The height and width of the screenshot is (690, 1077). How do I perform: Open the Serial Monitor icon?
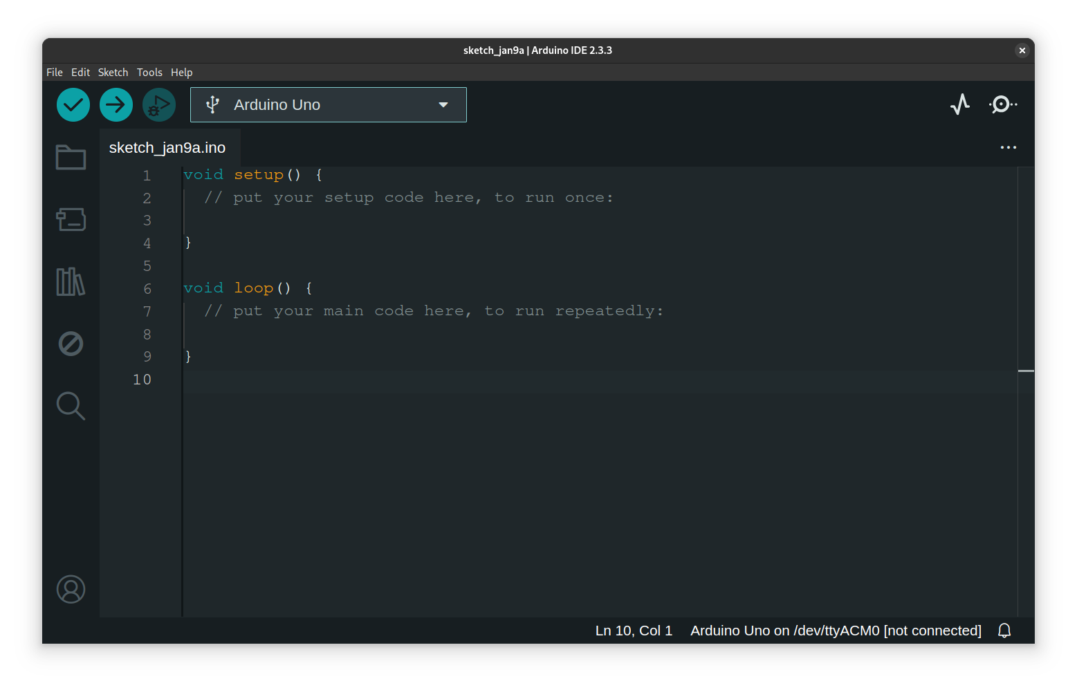[1002, 104]
